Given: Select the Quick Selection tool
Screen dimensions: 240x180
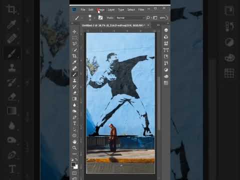Looking at the screenshot, I should coord(74,50).
